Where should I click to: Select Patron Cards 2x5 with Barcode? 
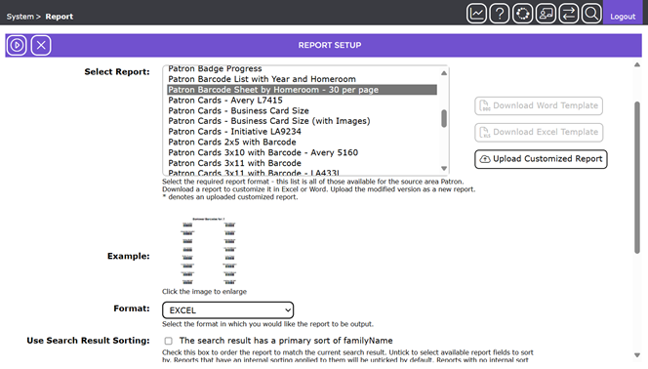(x=302, y=143)
